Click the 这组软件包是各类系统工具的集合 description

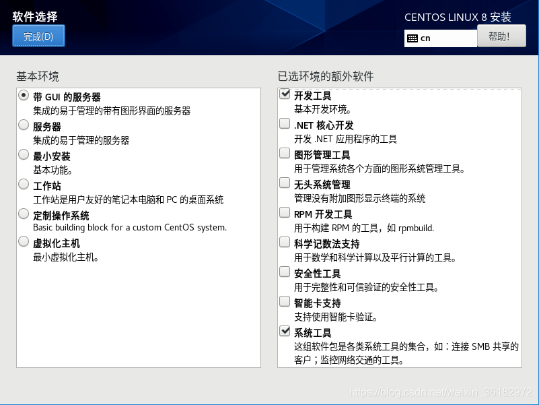click(x=406, y=353)
